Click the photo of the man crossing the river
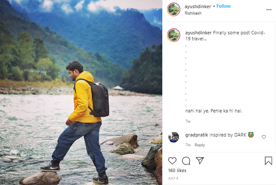The image size is (276, 185). [x=81, y=92]
